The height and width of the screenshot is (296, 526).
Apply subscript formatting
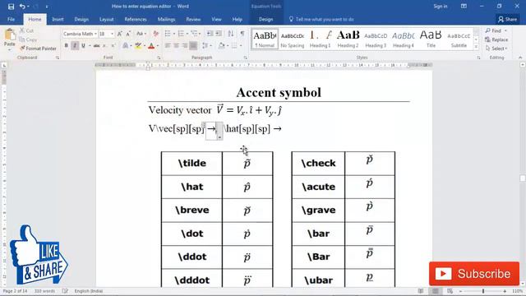pyautogui.click(x=105, y=46)
